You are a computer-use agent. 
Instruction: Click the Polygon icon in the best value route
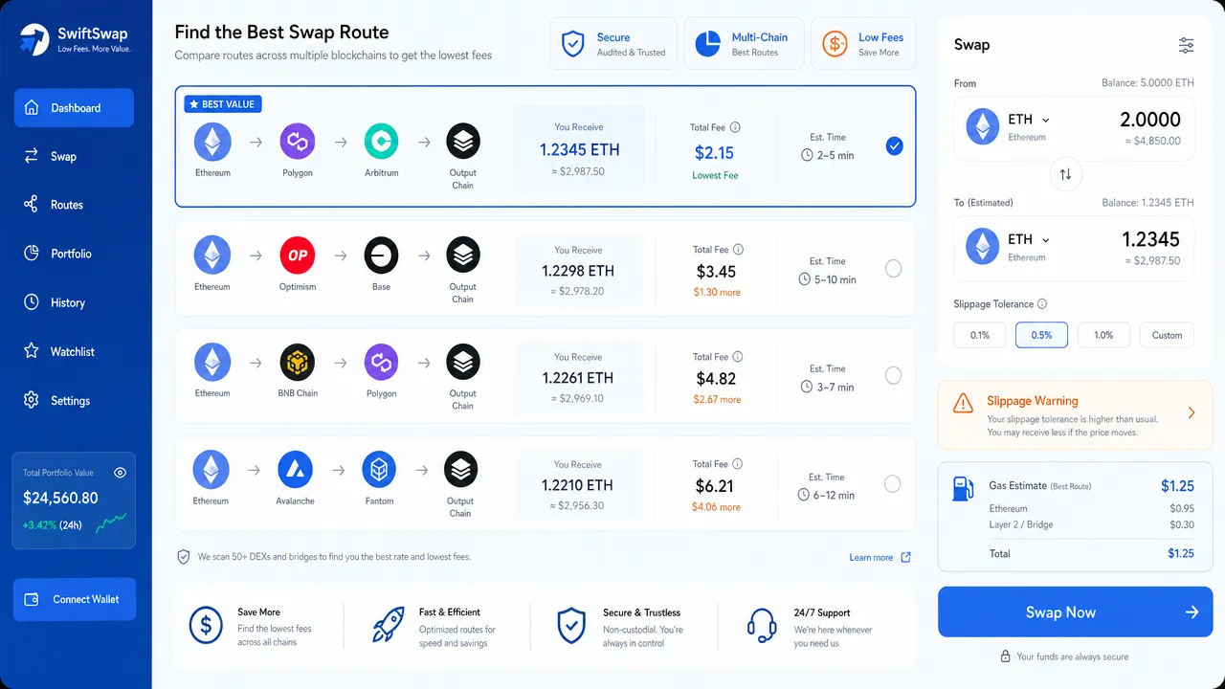297,142
